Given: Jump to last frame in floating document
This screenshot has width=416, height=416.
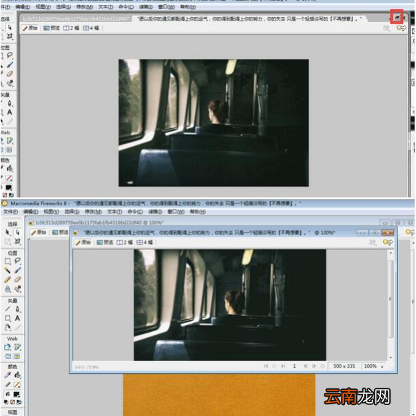Looking at the screenshot, I should (283, 366).
